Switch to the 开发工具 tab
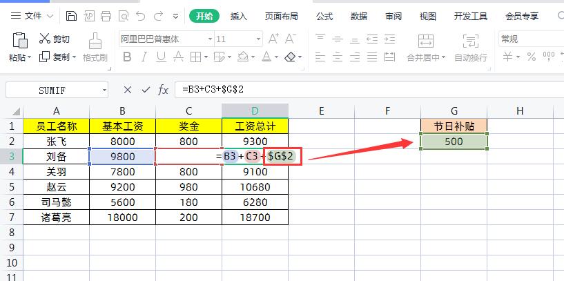 471,16
